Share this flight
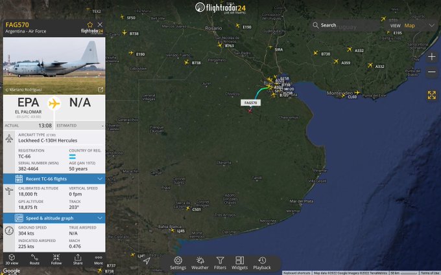The image size is (441, 275). pos(78,259)
